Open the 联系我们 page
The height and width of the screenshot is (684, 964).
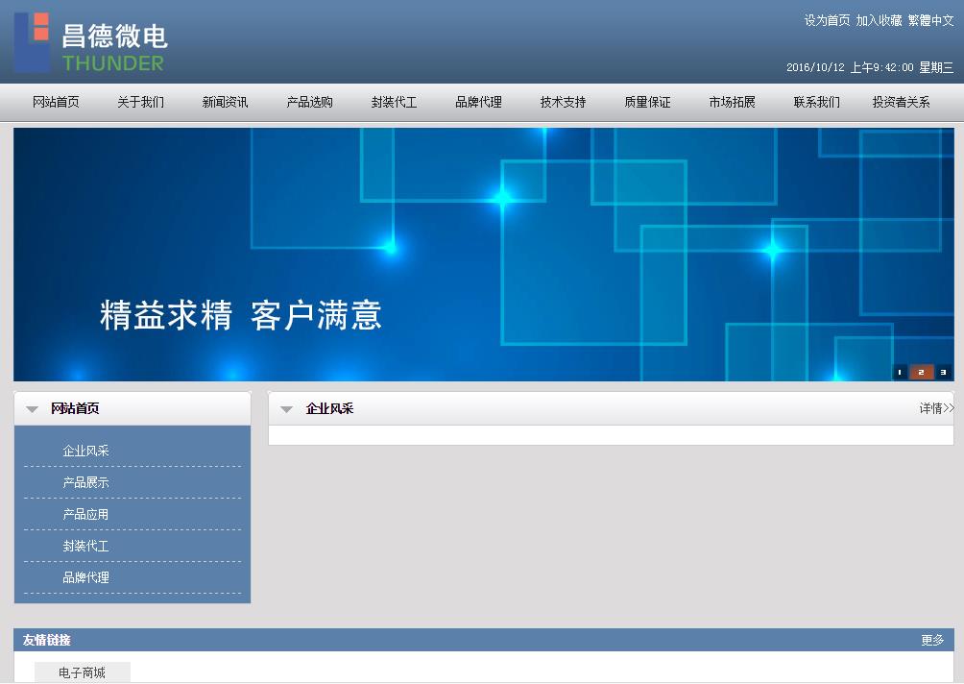[816, 102]
